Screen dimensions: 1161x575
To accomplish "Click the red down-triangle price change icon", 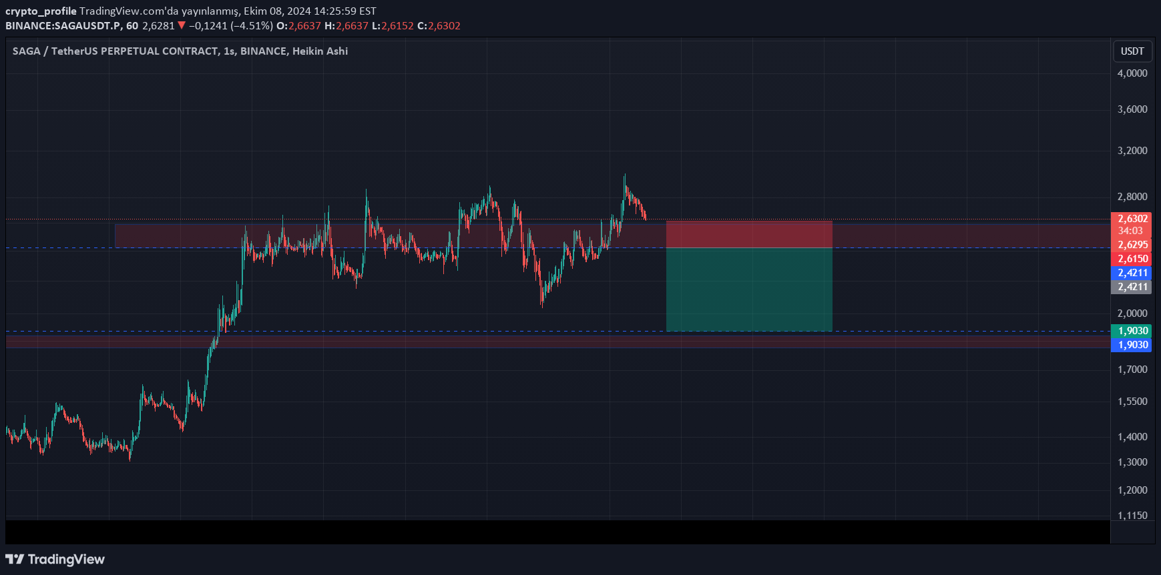I will (182, 25).
